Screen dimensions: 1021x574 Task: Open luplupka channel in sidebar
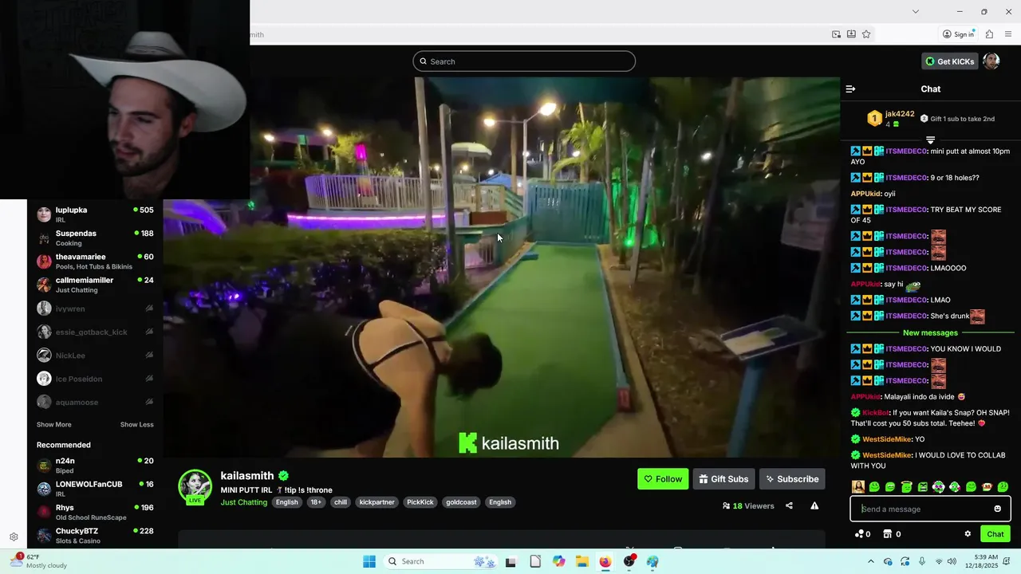(x=95, y=214)
